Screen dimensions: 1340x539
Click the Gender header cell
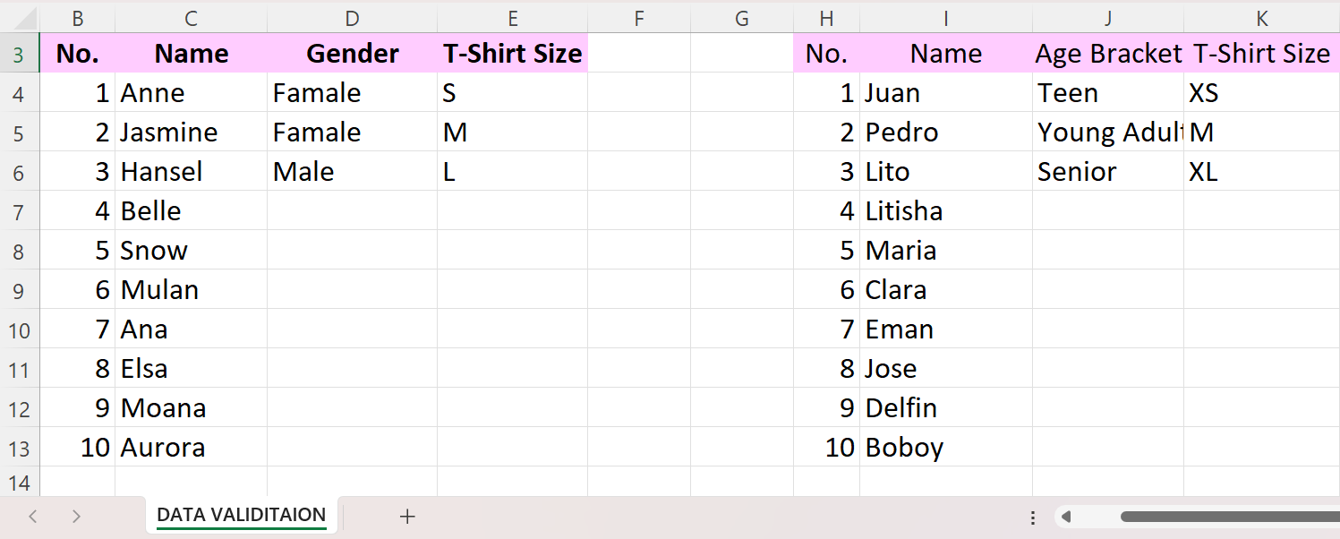click(352, 54)
